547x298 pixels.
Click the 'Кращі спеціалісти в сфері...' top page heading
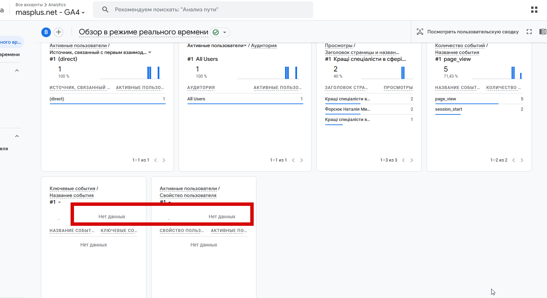(370, 59)
